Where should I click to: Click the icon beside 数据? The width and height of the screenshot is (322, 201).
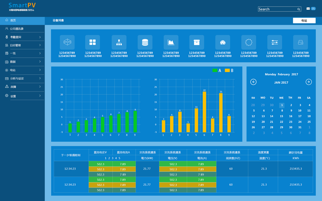(7, 62)
